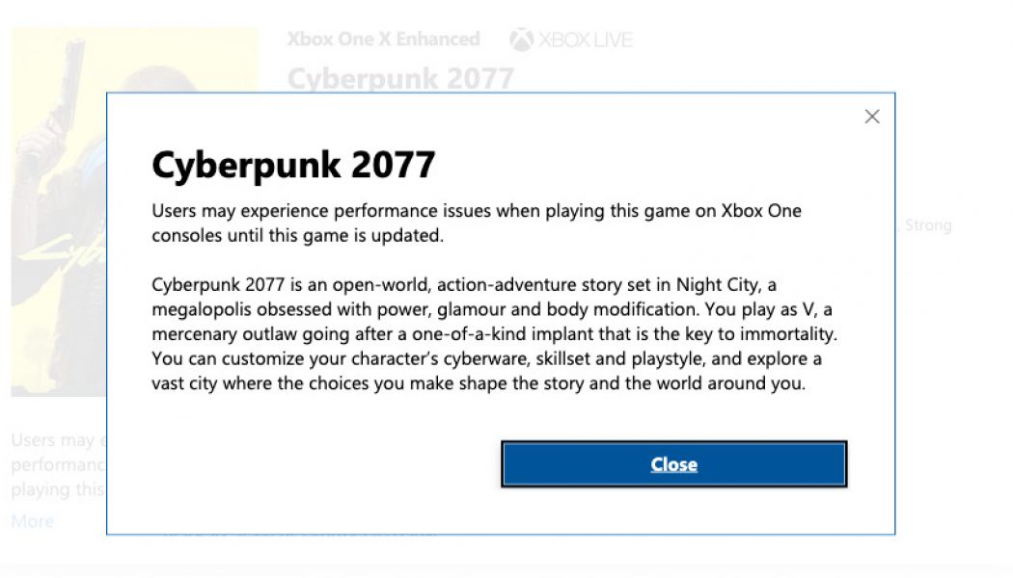This screenshot has width=1013, height=578.
Task: Click the XBOX LIVE wordmark text
Action: click(584, 39)
